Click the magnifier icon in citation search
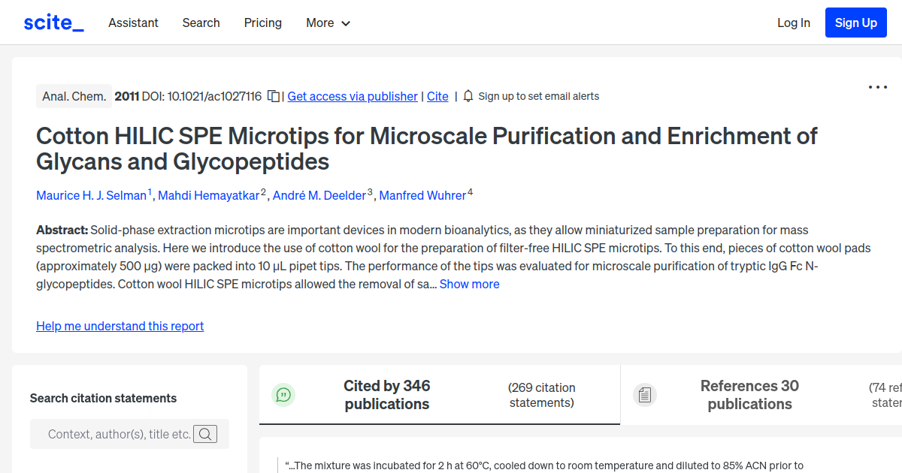 [205, 433]
